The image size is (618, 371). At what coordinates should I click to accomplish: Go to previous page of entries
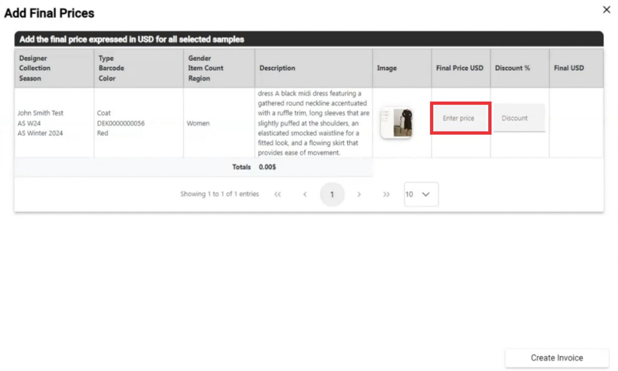(x=305, y=194)
